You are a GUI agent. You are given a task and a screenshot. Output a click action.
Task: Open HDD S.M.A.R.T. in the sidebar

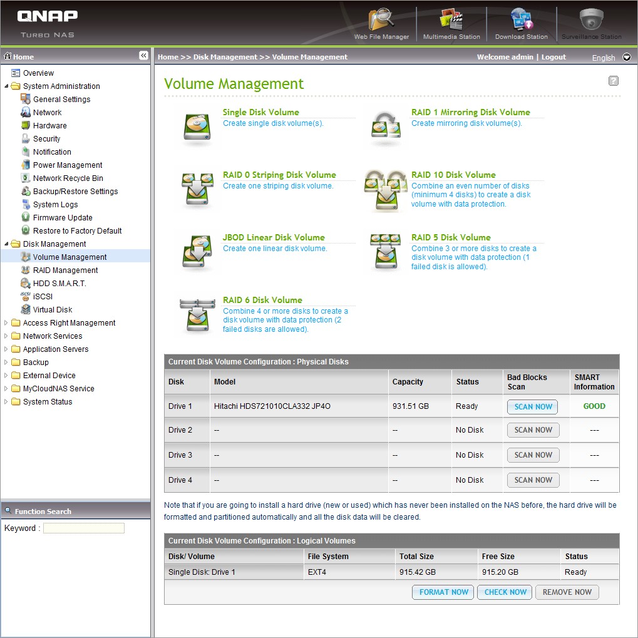click(59, 284)
